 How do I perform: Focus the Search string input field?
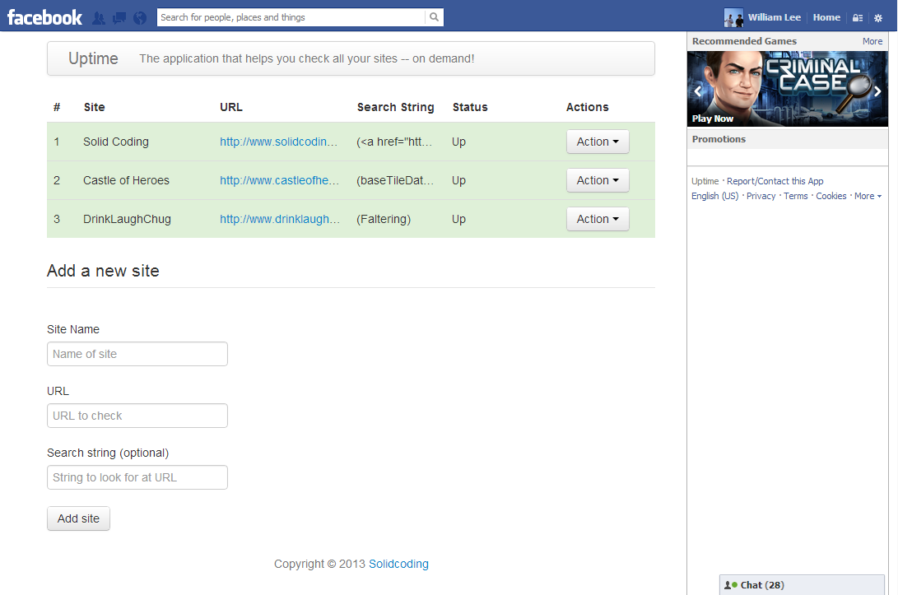tap(137, 477)
